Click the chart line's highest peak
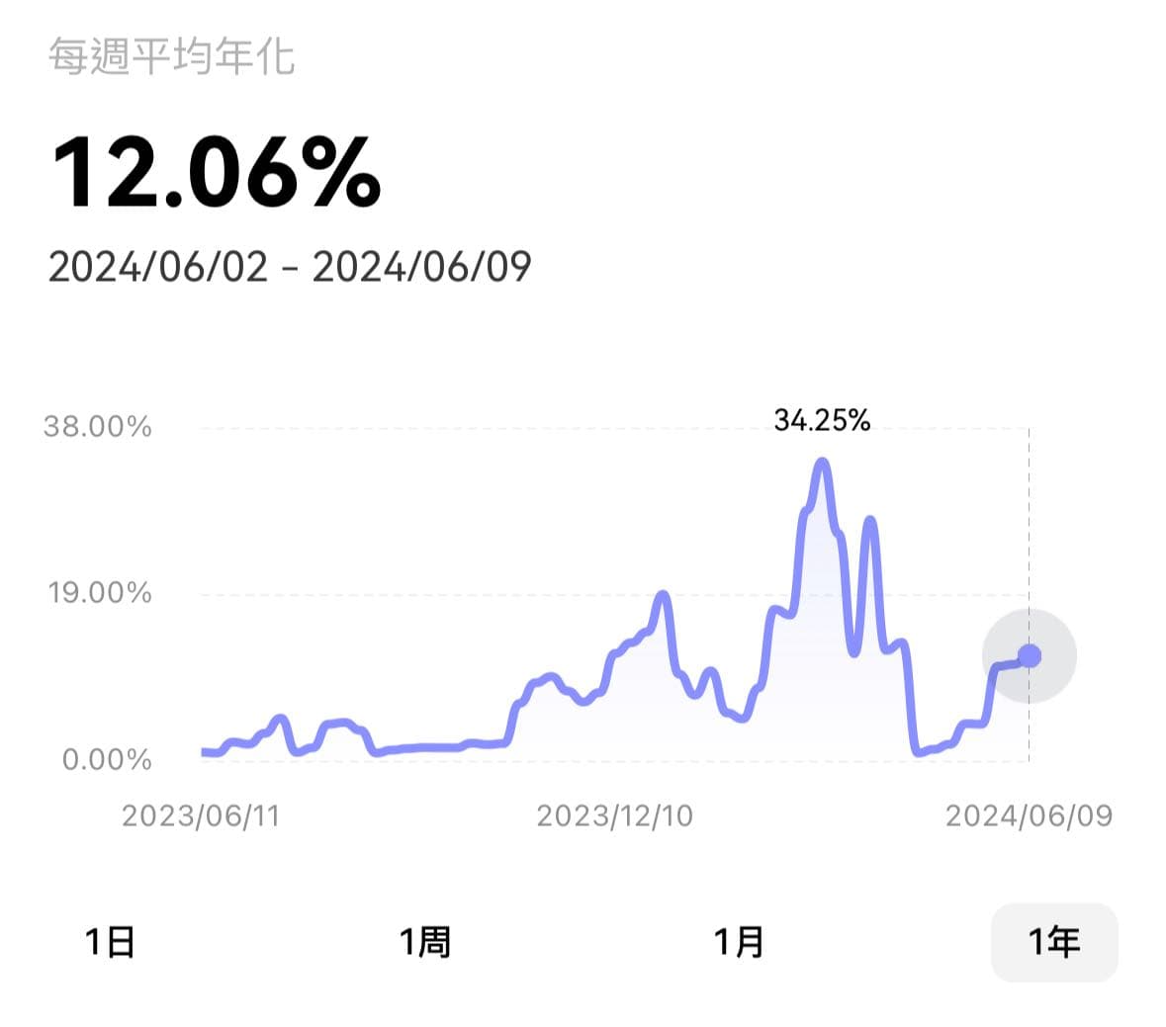Image resolution: width=1166 pixels, height=1027 pixels. (822, 462)
